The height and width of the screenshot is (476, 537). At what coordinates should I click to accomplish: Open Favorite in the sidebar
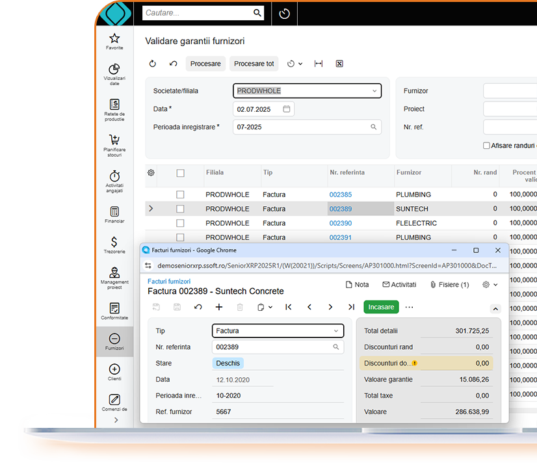pyautogui.click(x=114, y=42)
